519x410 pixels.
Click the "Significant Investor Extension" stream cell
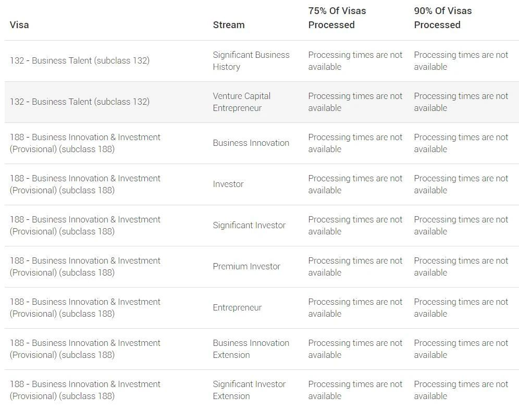[249, 390]
